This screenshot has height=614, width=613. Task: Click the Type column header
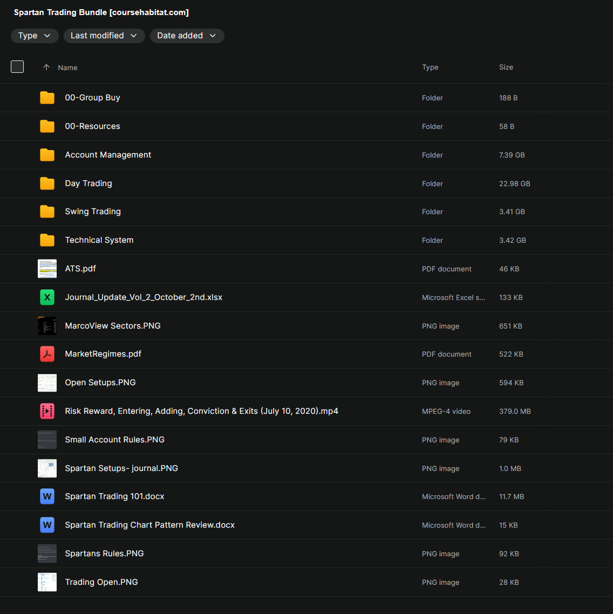click(430, 67)
